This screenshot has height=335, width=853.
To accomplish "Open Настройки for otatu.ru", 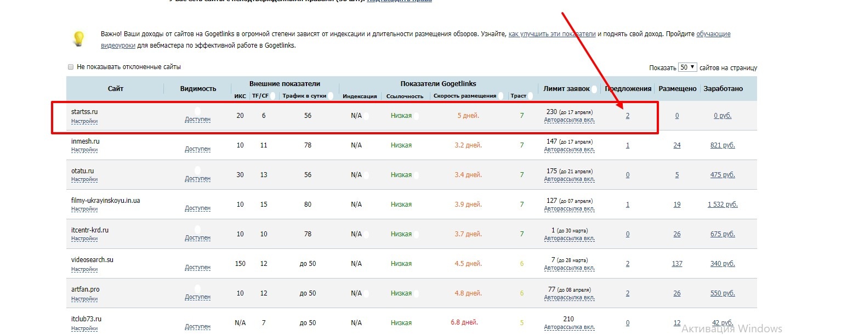I will click(x=84, y=179).
